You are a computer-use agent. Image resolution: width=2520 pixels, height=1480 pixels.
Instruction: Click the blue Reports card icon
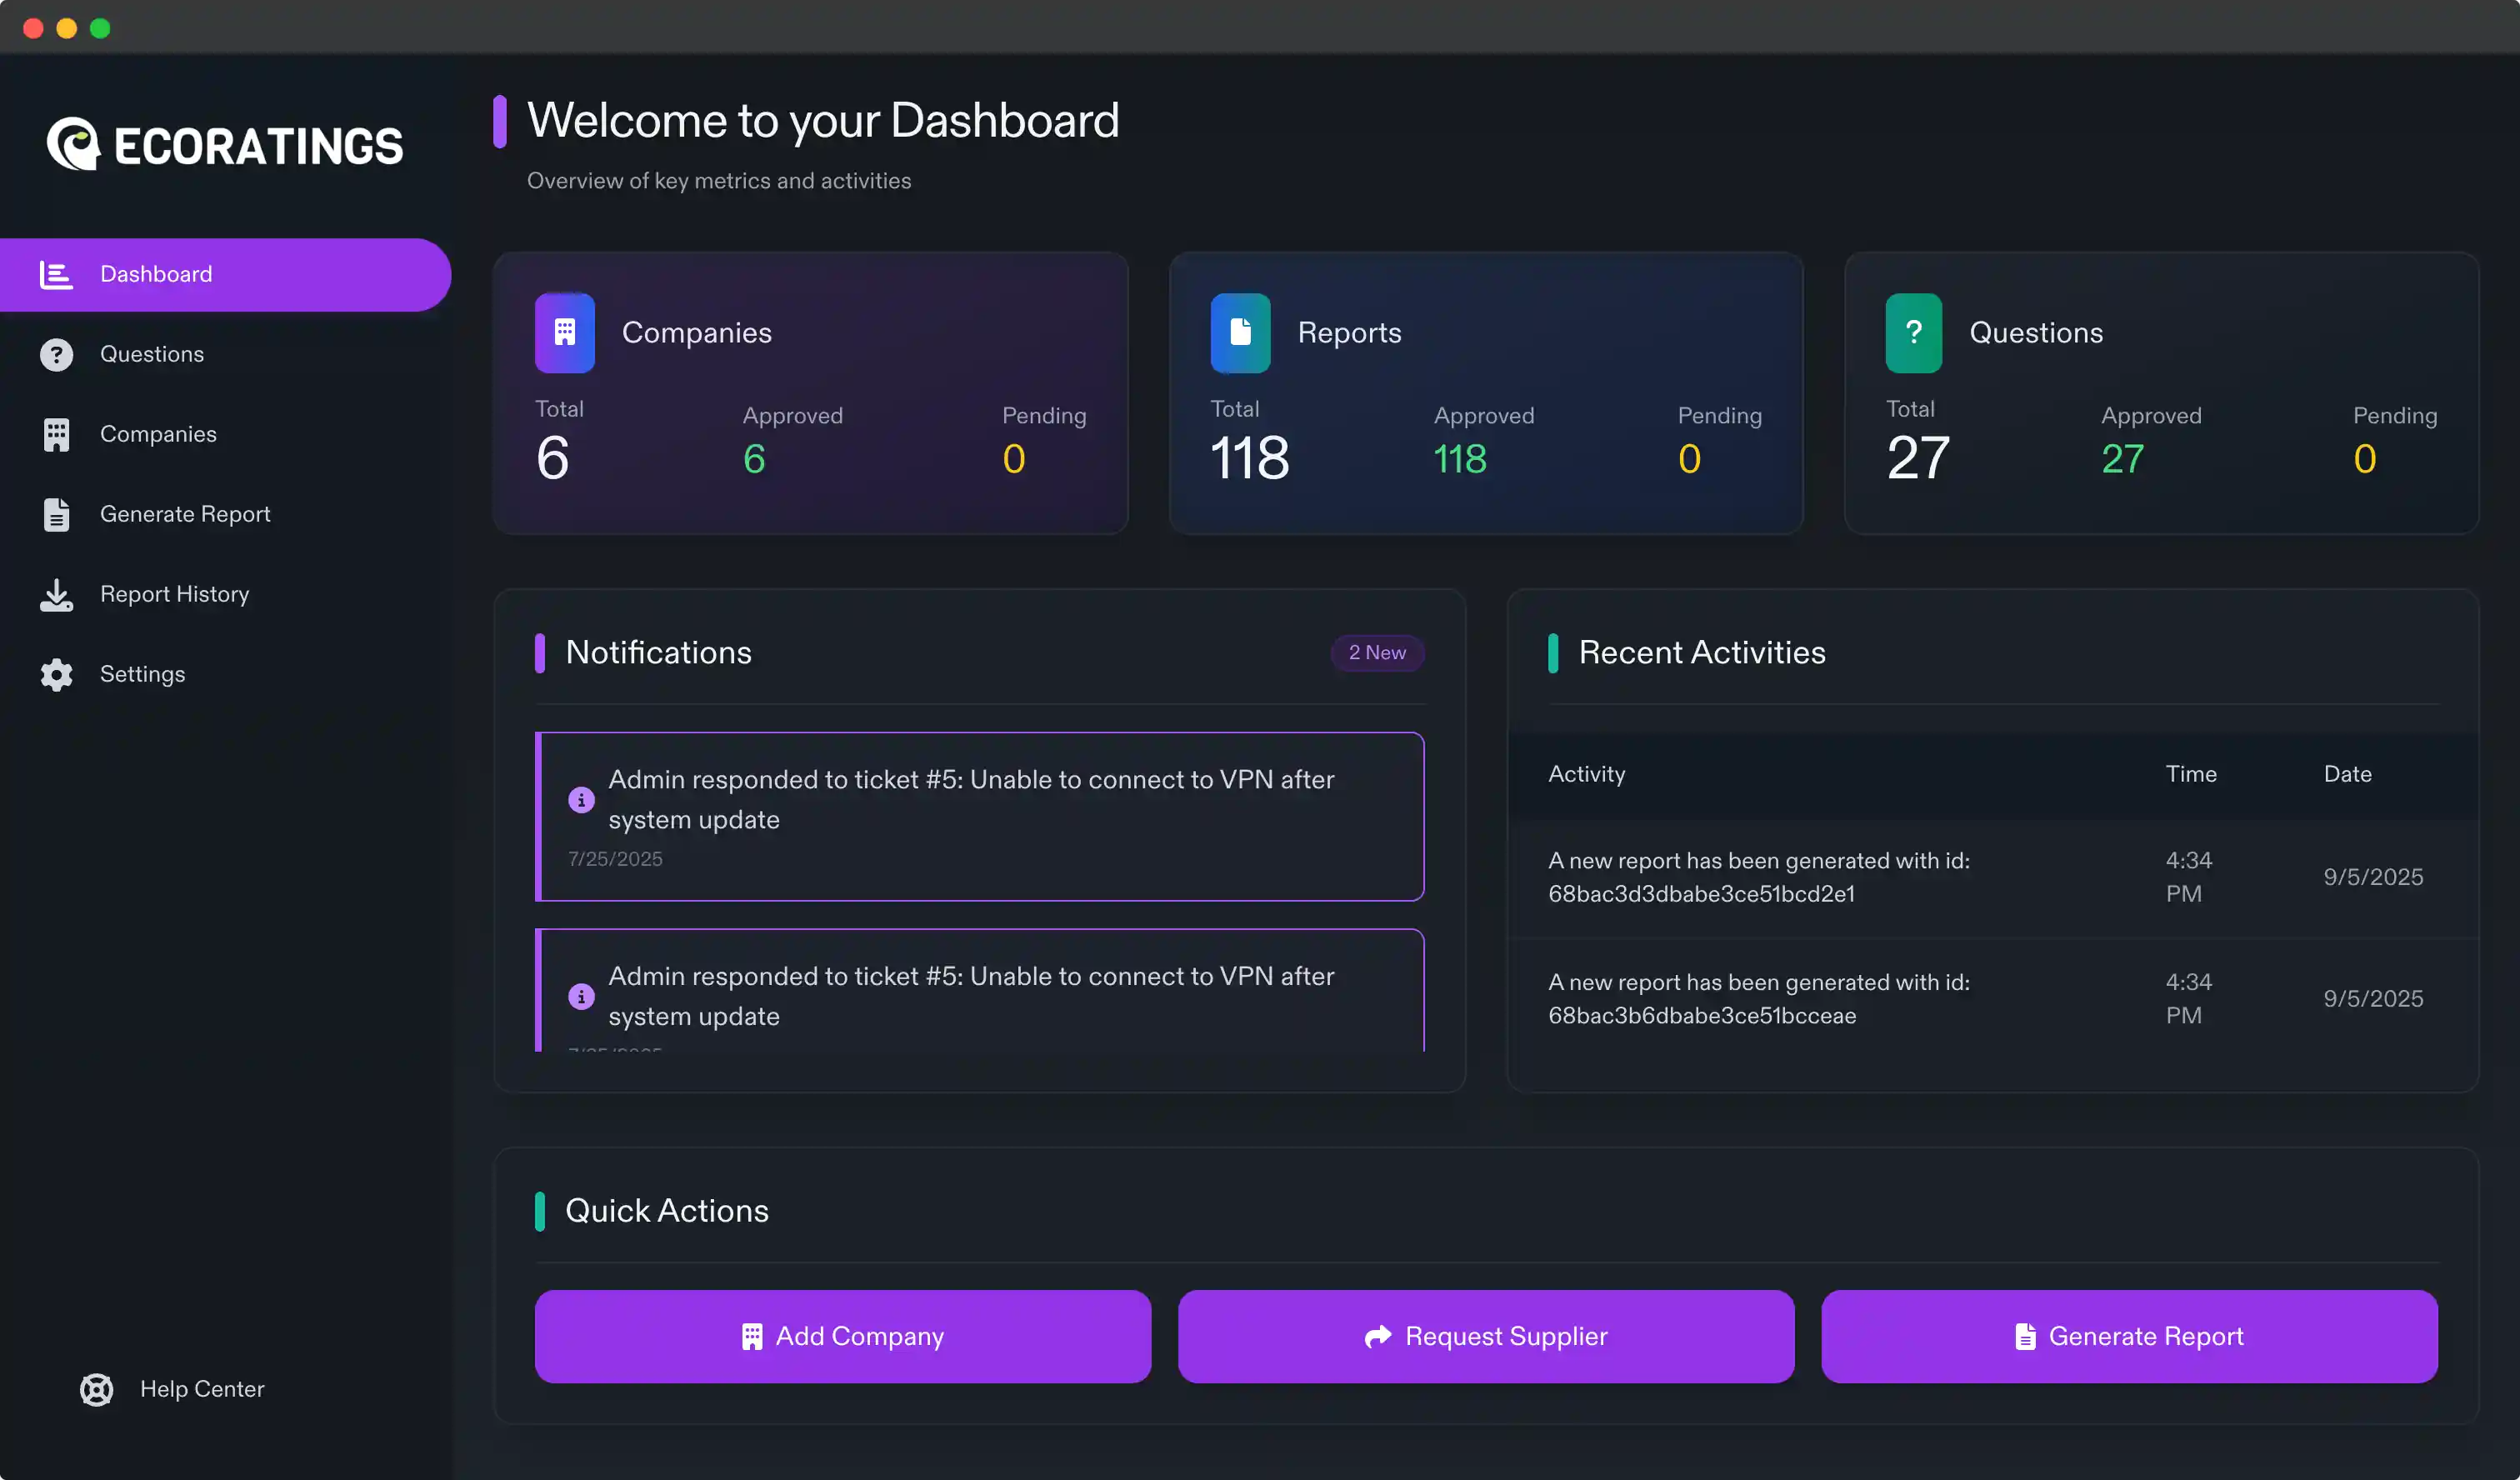(x=1240, y=332)
